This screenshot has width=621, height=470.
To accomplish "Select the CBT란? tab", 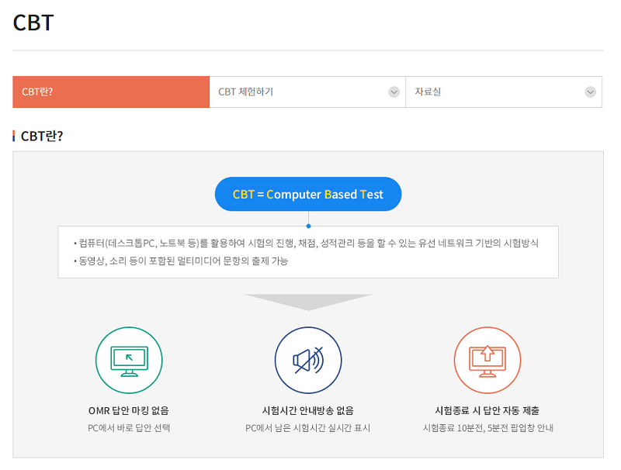I will (111, 92).
